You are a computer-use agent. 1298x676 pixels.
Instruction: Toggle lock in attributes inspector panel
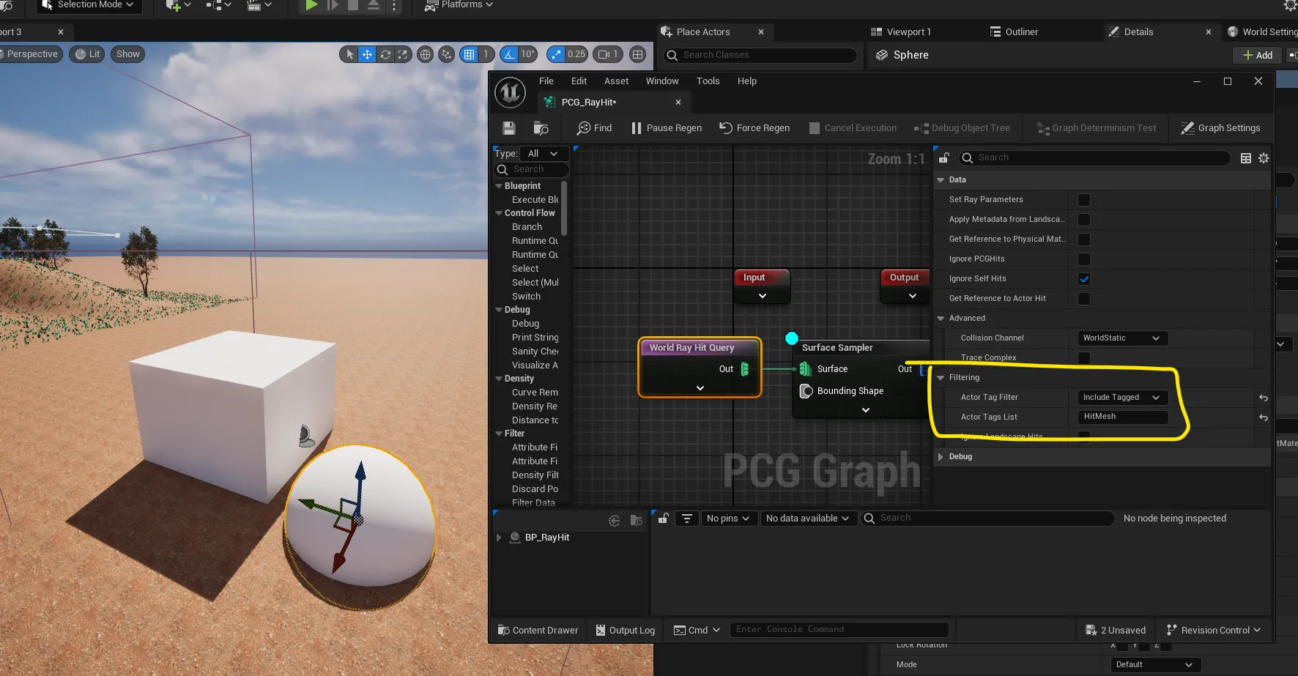(x=663, y=519)
